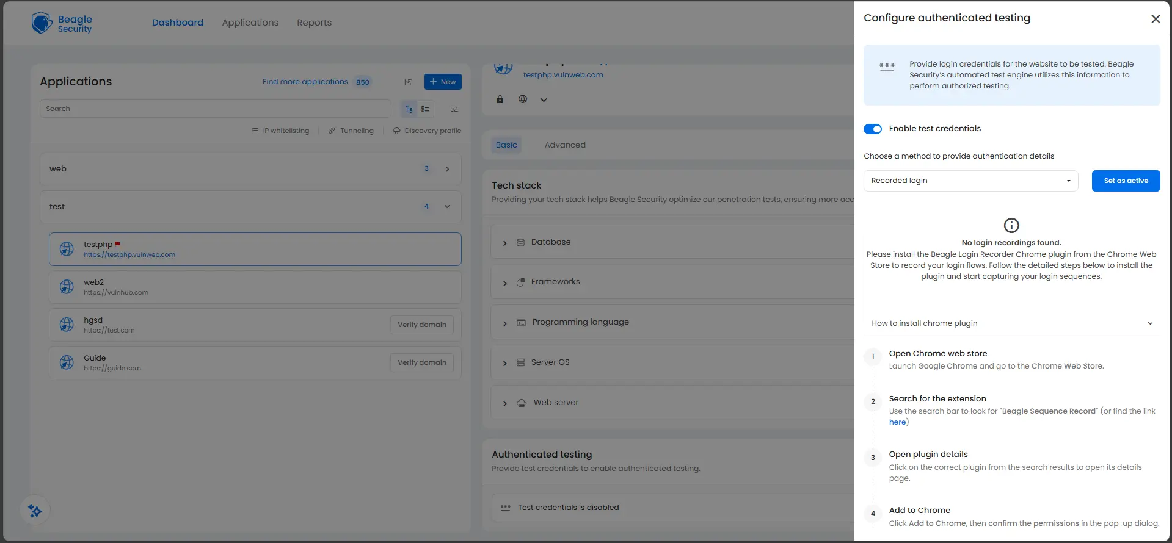Click the applications Search field
This screenshot has height=543, width=1172.
(x=215, y=109)
